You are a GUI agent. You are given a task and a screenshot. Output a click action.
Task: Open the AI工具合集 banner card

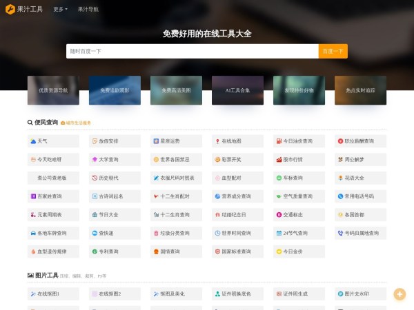coord(237,90)
